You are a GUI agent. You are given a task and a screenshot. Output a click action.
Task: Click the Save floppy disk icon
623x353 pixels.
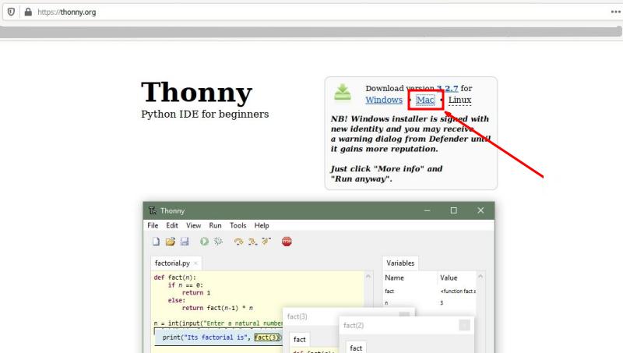[x=185, y=242]
